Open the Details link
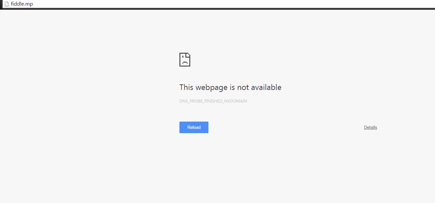The height and width of the screenshot is (203, 435). 370,128
